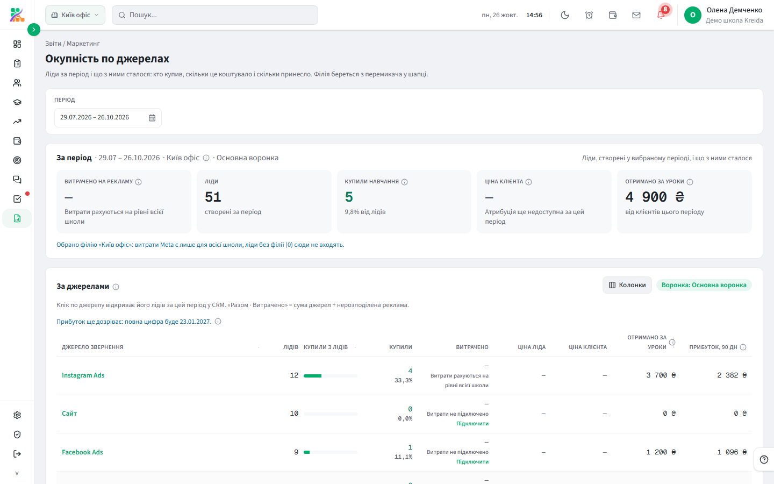Viewport: 774px width, 484px height.
Task: Click info icon after «Прибуток ще дозріває» note
Action: (218, 322)
